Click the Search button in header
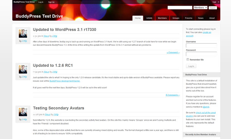The height and width of the screenshot is (139, 231). 213,8
